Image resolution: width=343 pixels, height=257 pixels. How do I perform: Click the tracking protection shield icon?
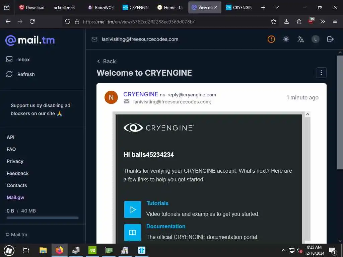68,21
